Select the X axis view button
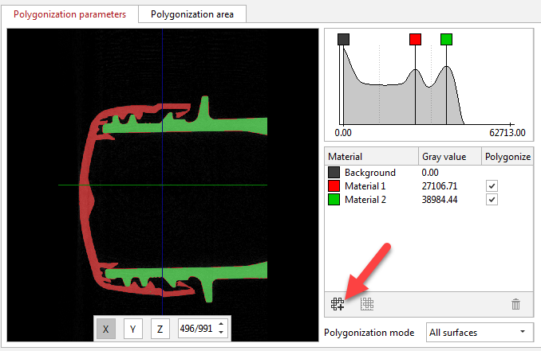The height and width of the screenshot is (351, 541). [106, 329]
